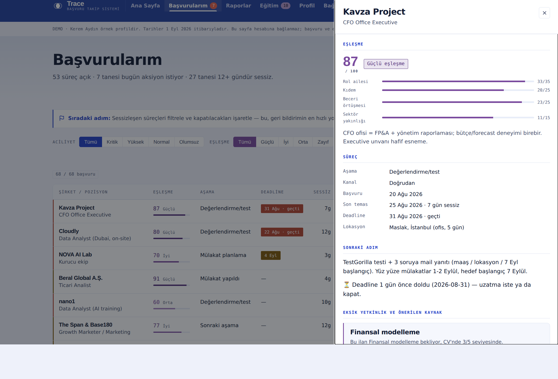Image resolution: width=558 pixels, height=379 pixels.
Task: Filter match by Orta
Action: (303, 142)
